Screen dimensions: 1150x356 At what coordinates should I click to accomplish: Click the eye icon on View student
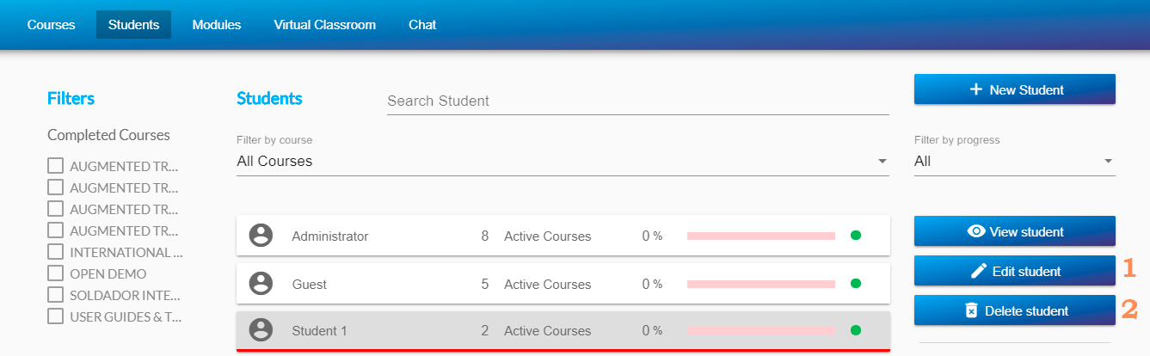pyautogui.click(x=976, y=231)
